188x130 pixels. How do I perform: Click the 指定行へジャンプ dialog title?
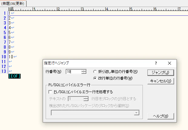click(x=56, y=63)
